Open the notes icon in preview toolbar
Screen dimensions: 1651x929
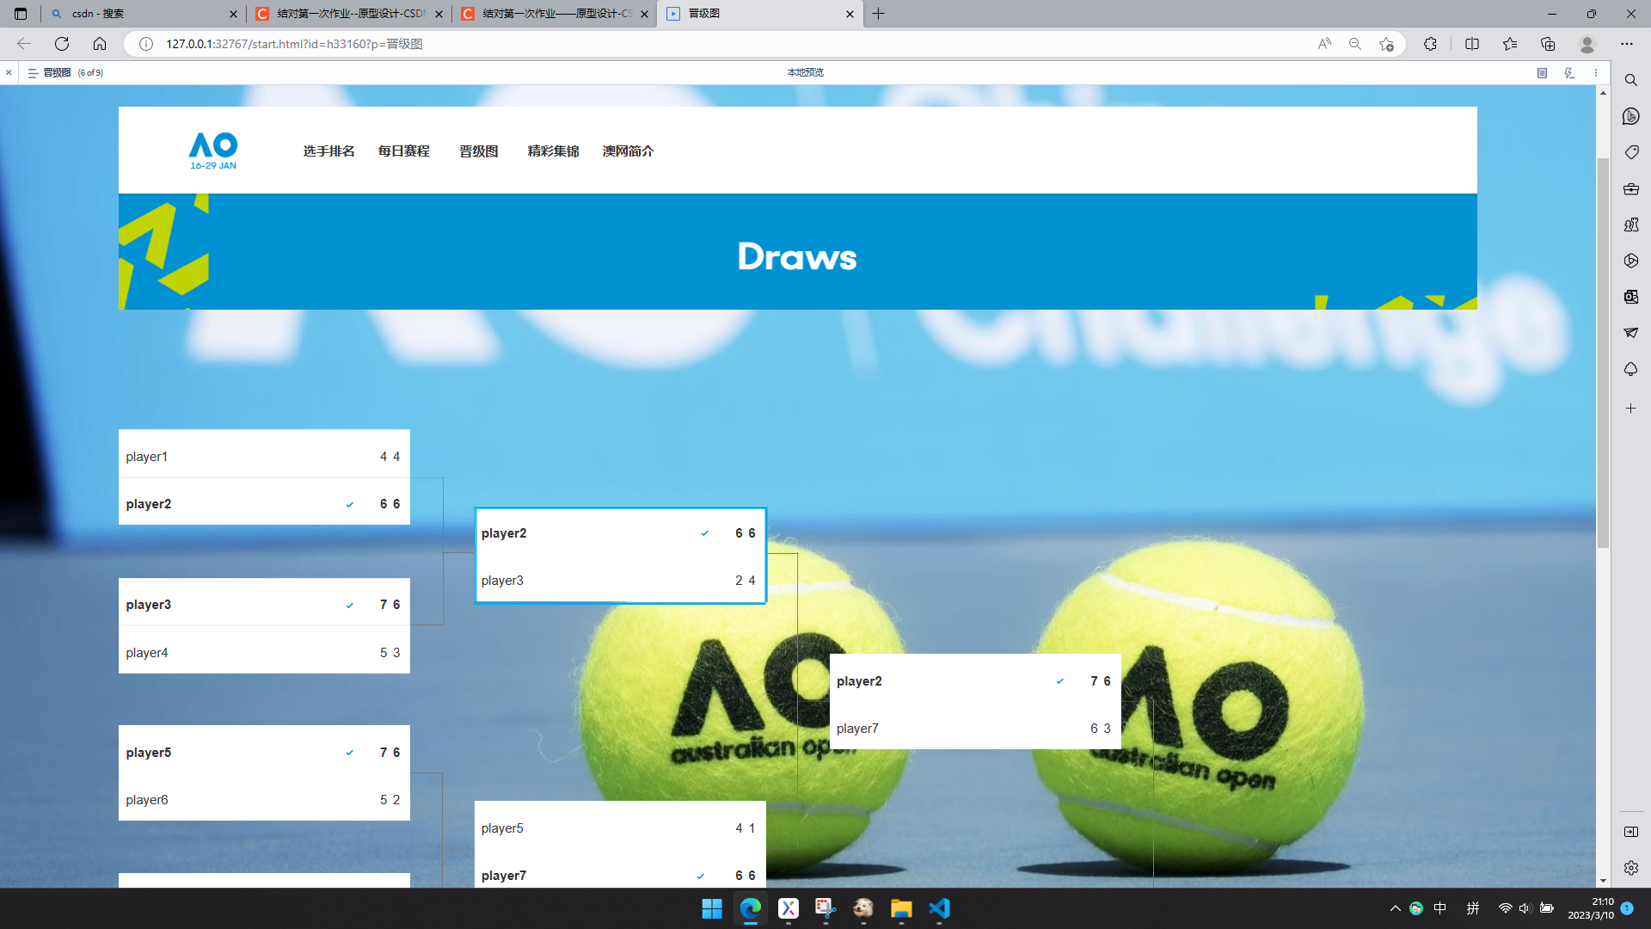pos(1542,73)
